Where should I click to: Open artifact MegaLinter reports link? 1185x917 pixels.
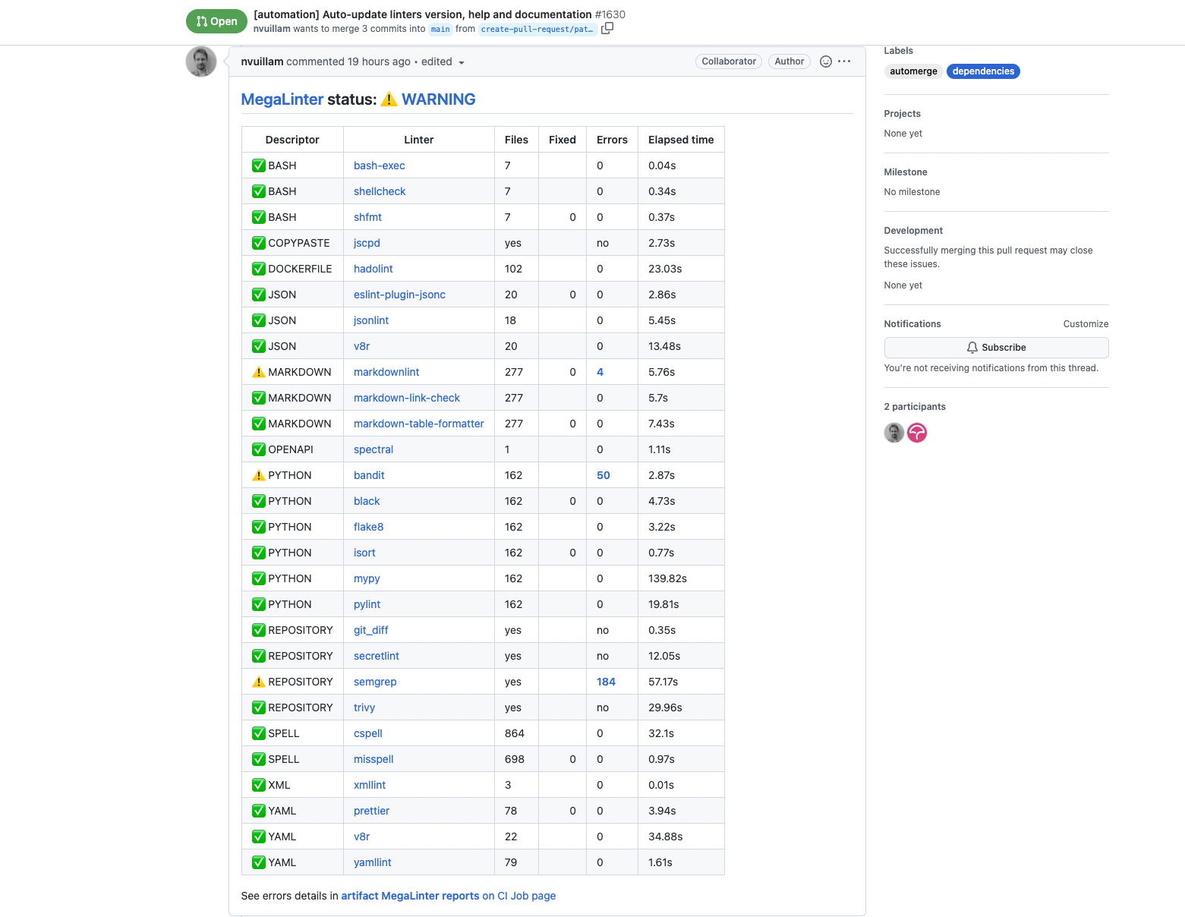[409, 896]
